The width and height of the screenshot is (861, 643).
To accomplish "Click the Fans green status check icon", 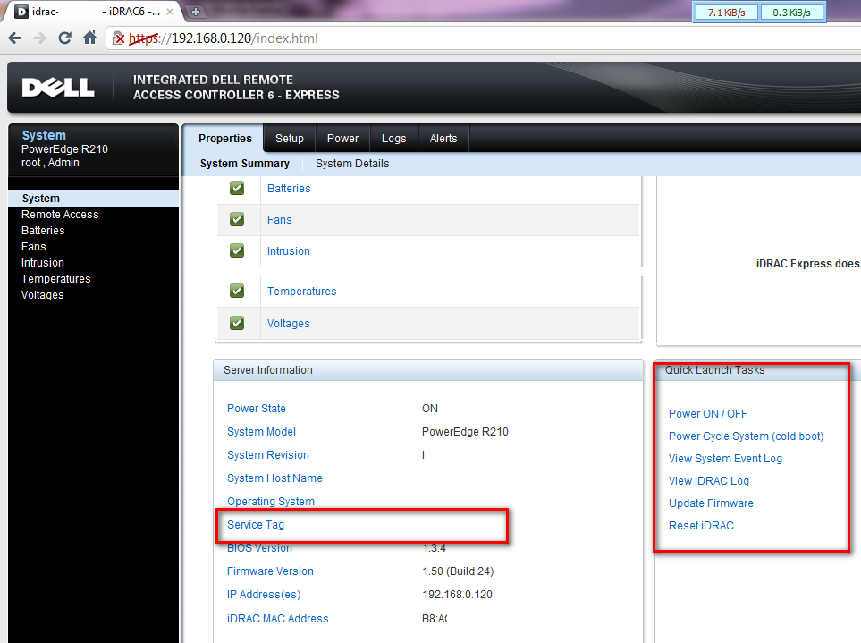I will click(x=237, y=219).
